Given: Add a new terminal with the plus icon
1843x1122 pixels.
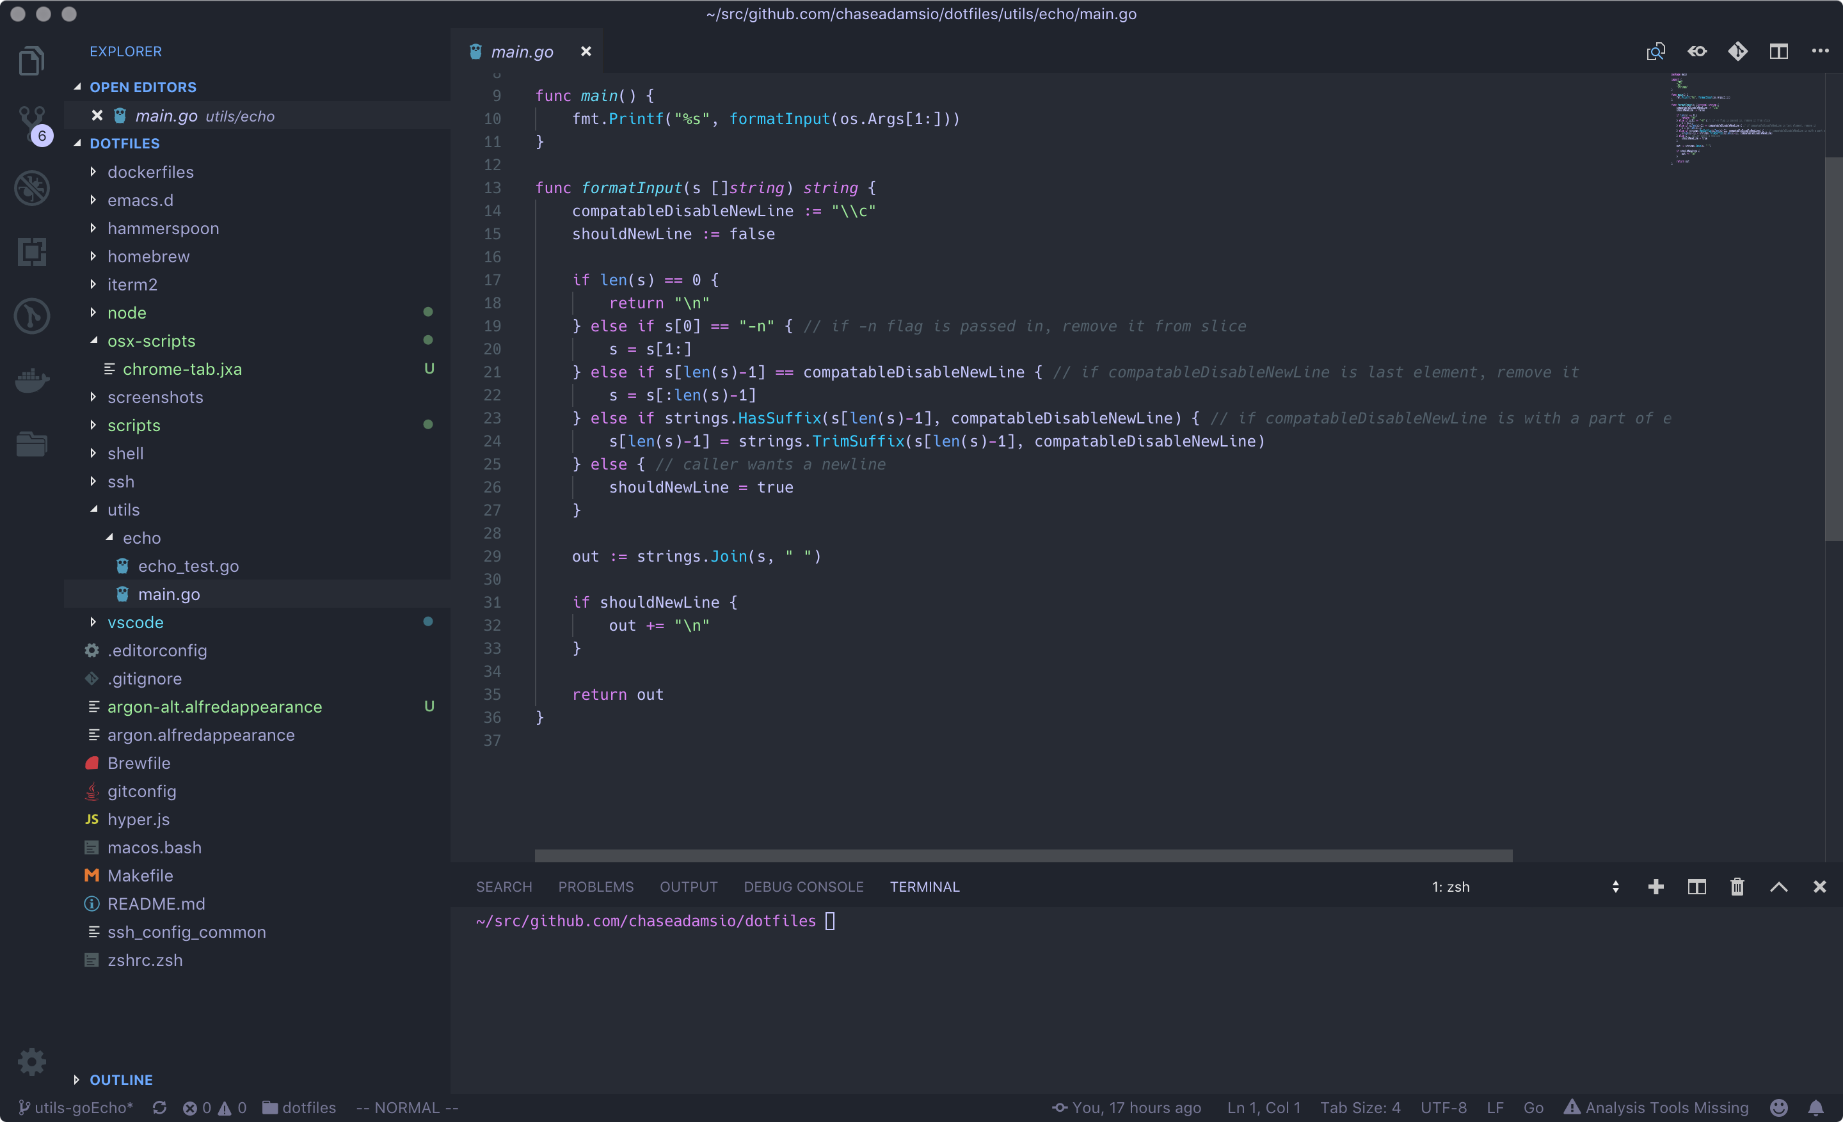Looking at the screenshot, I should click(x=1656, y=887).
